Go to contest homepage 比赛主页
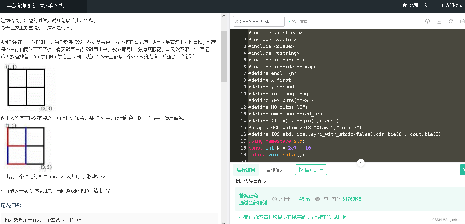The image size is (465, 224). [415, 5]
